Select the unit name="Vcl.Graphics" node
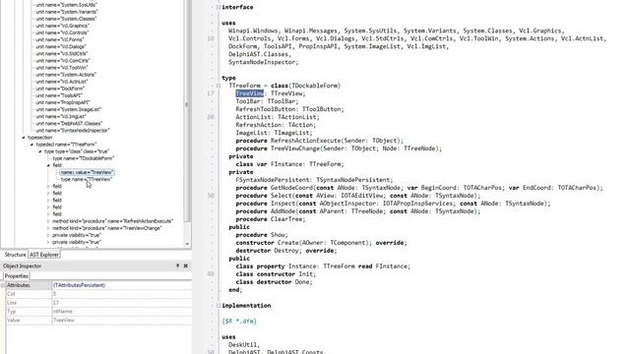The height and width of the screenshot is (354, 630). pos(62,26)
